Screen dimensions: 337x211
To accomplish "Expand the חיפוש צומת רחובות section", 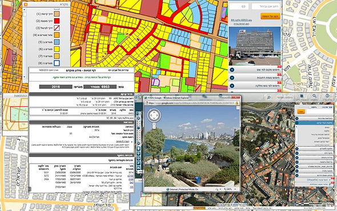I will click(232, 78).
